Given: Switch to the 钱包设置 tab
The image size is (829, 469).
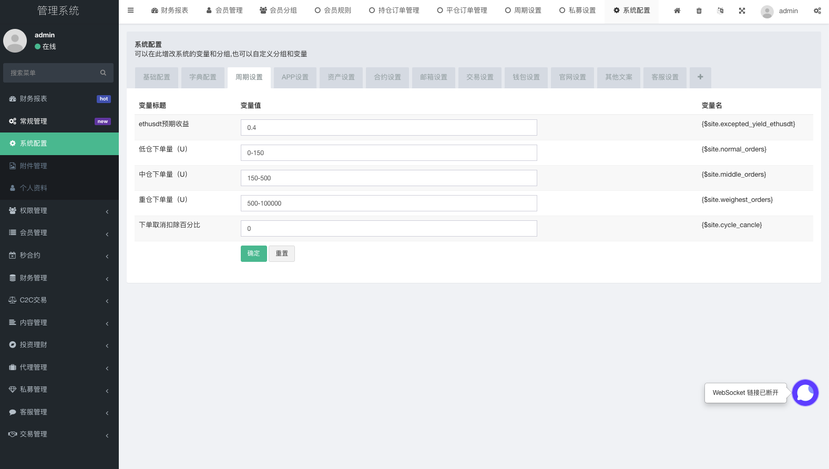Looking at the screenshot, I should click(x=526, y=77).
